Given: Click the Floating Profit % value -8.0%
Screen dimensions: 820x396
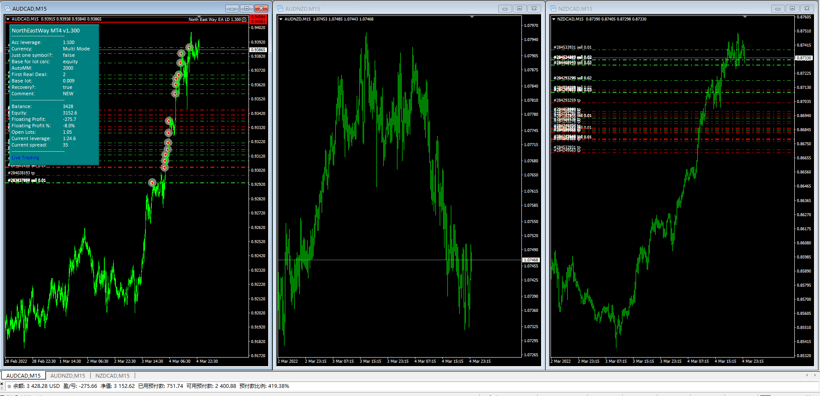Looking at the screenshot, I should point(69,126).
